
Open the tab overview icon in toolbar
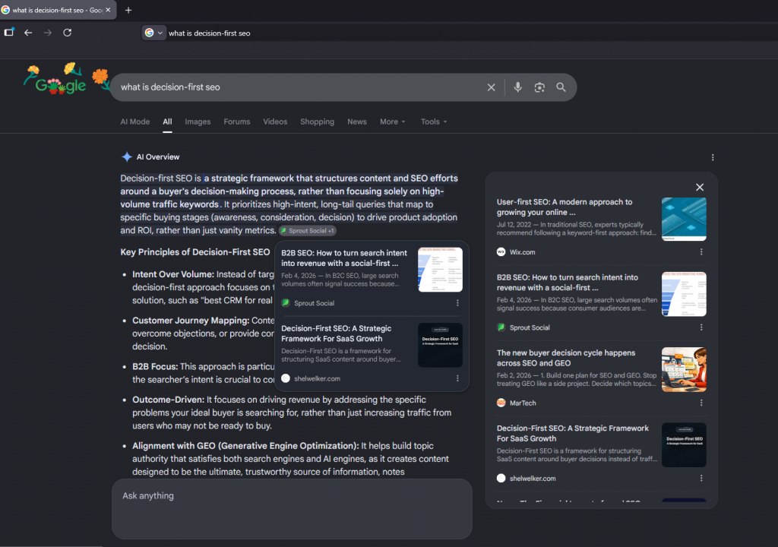(x=9, y=32)
